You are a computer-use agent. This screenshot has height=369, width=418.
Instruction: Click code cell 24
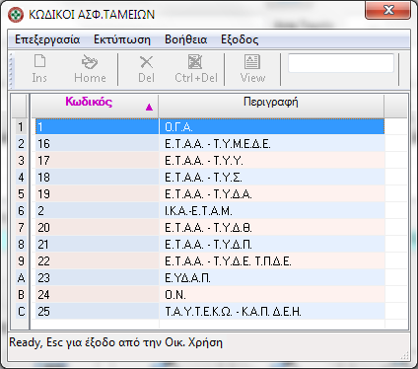pyautogui.click(x=97, y=295)
